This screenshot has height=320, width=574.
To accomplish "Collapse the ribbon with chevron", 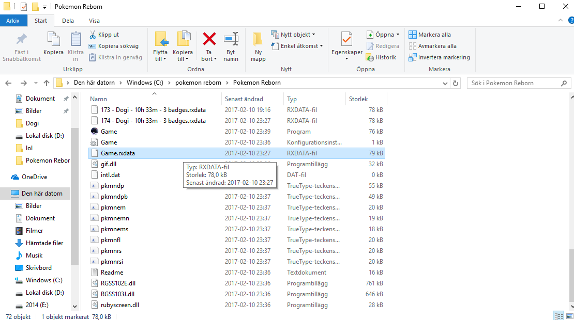I will pyautogui.click(x=561, y=21).
